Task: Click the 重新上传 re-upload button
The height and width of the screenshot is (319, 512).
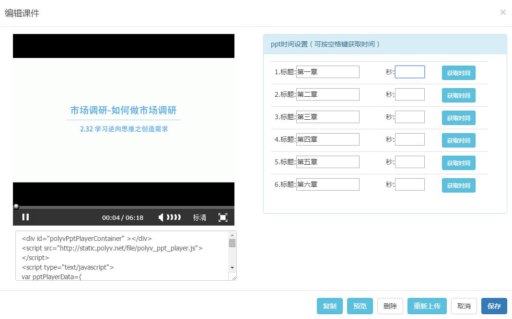Action: (427, 306)
